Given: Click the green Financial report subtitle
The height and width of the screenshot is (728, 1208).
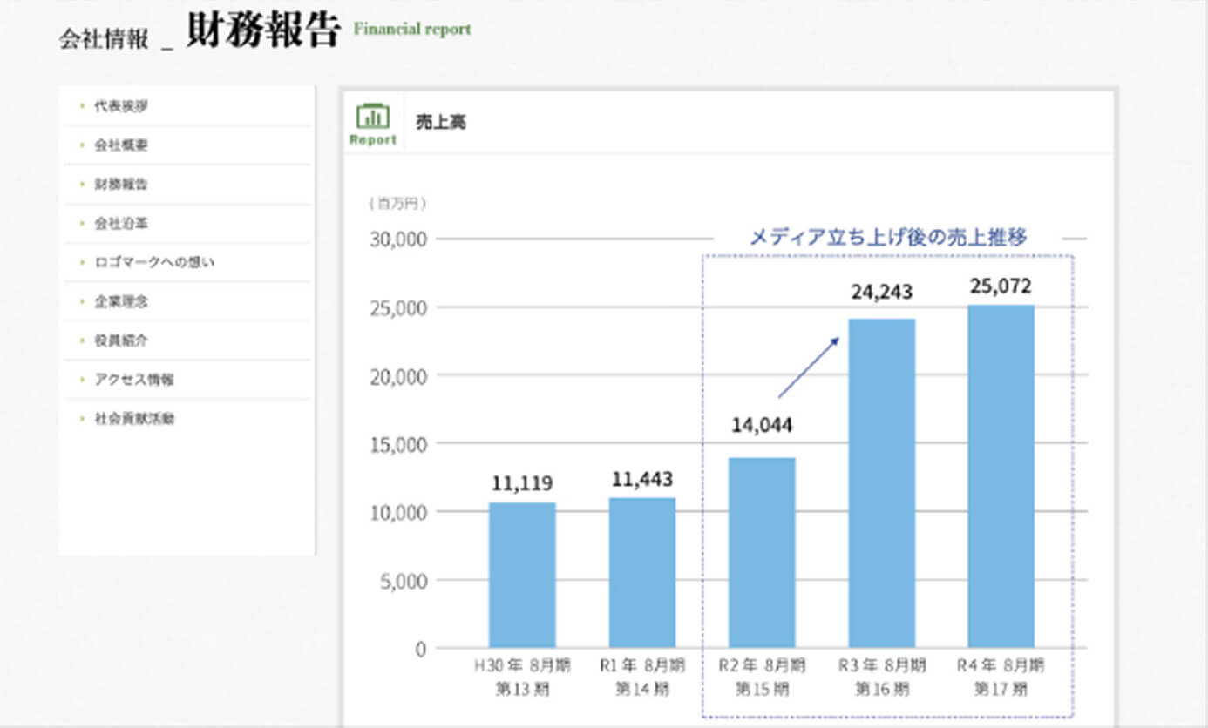Looking at the screenshot, I should [412, 29].
